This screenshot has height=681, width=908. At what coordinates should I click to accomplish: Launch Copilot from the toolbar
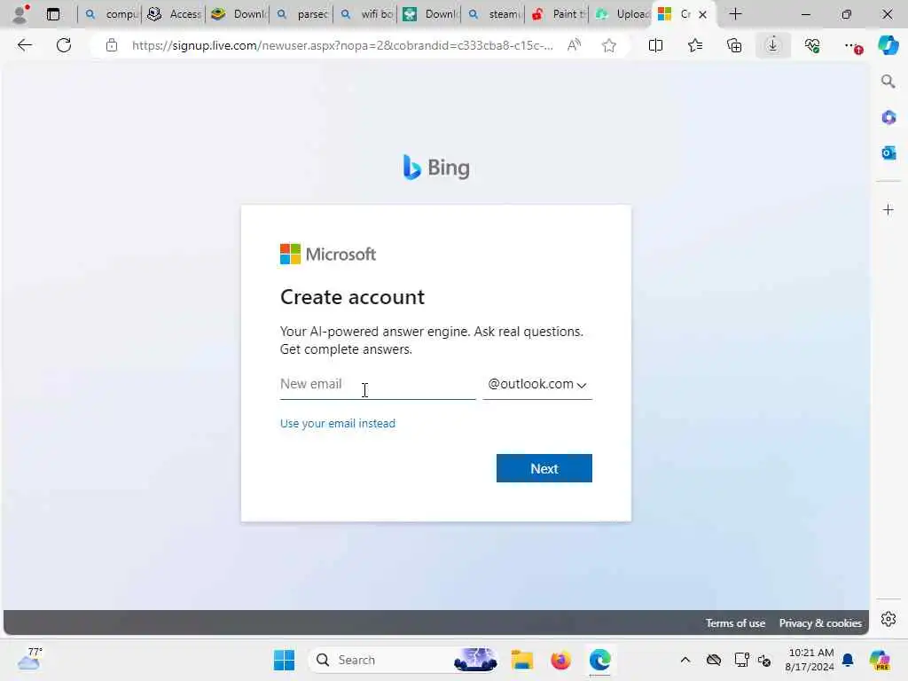click(x=888, y=45)
